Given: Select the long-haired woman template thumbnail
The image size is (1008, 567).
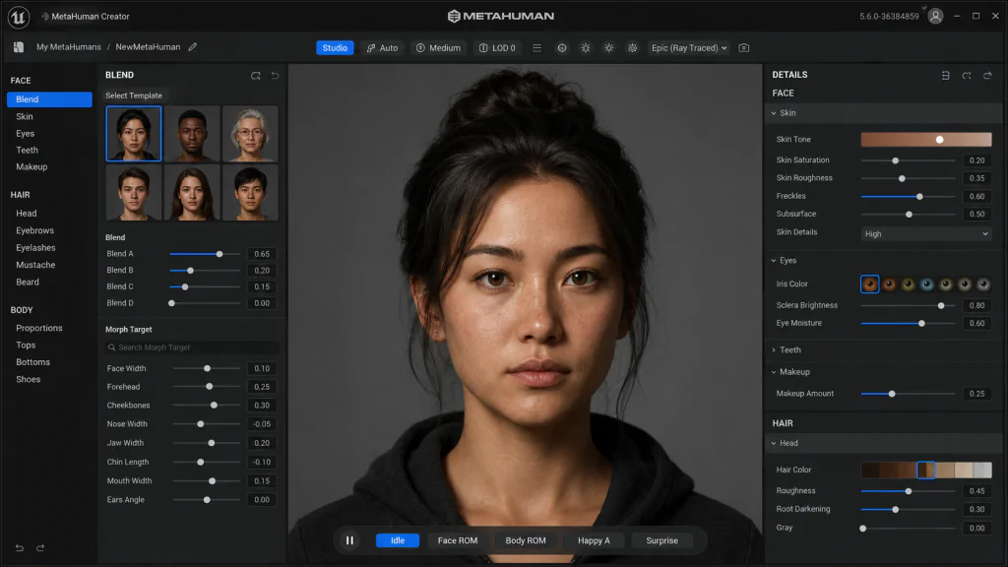Looking at the screenshot, I should tap(192, 192).
